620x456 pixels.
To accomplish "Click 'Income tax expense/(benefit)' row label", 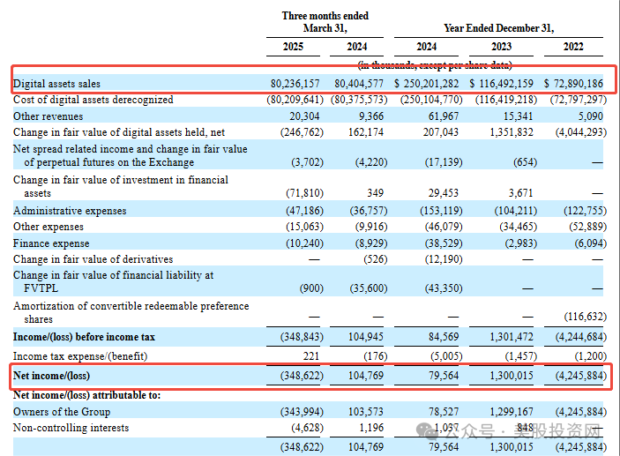I will pos(80,356).
